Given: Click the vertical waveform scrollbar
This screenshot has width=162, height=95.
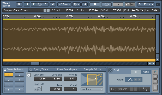Looking at the screenshot, I should 157,34.
